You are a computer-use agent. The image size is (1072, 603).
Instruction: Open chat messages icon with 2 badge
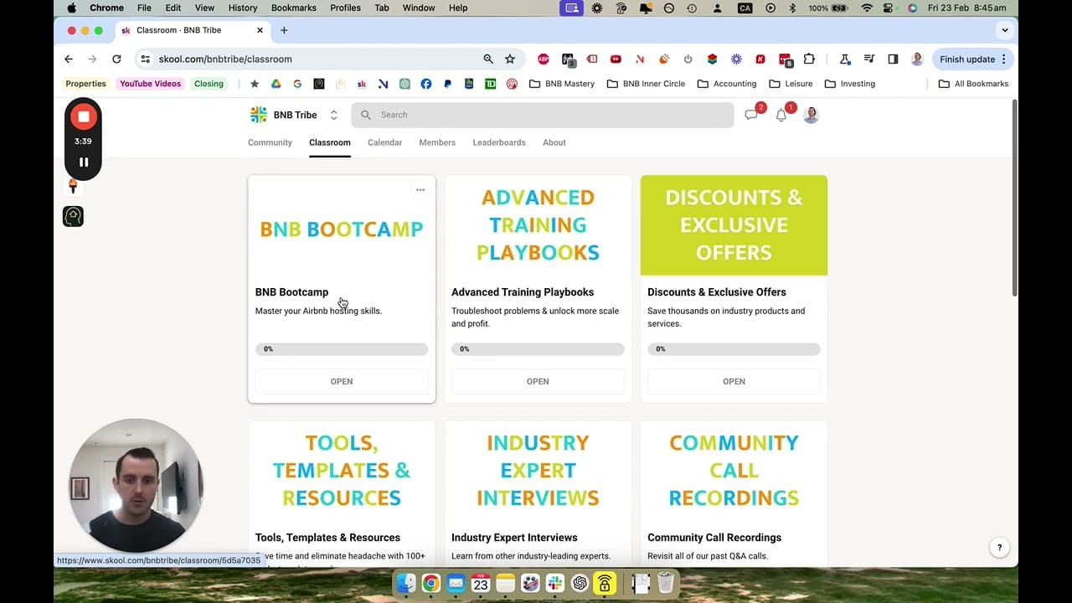tap(751, 115)
